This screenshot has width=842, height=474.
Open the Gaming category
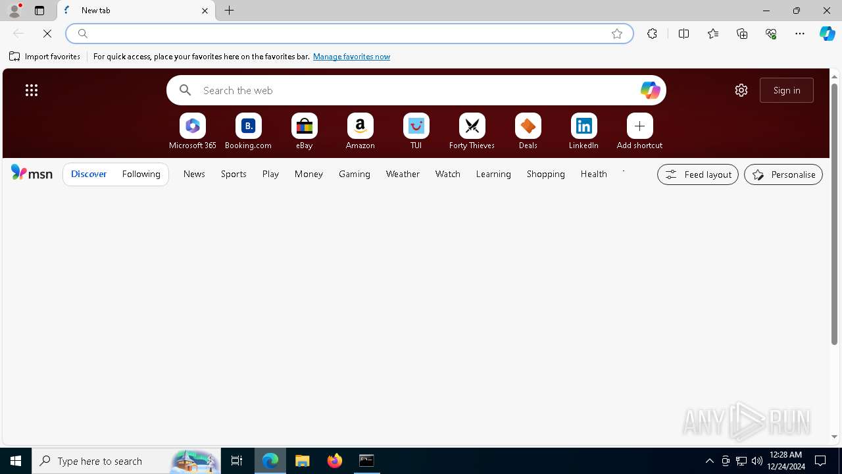355,174
